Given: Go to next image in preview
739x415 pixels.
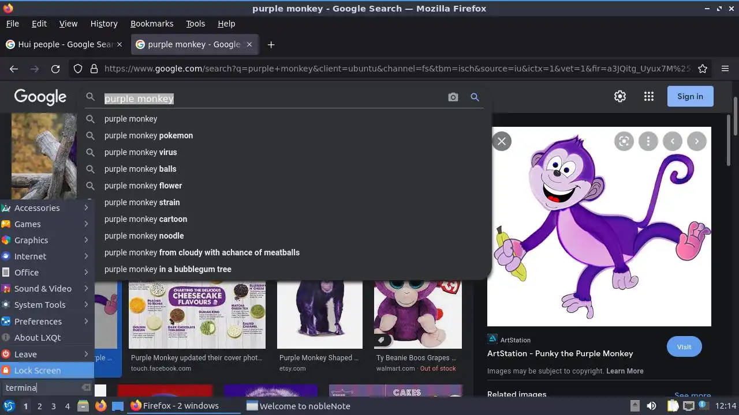Looking at the screenshot, I should click(697, 141).
